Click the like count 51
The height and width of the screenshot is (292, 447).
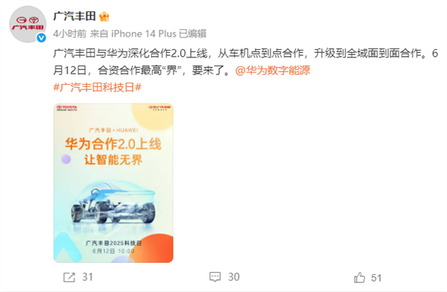coord(376,278)
